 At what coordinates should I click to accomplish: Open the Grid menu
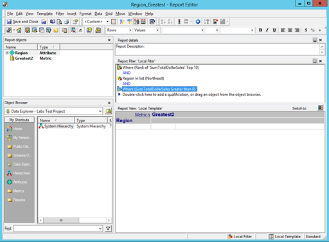coord(109,14)
